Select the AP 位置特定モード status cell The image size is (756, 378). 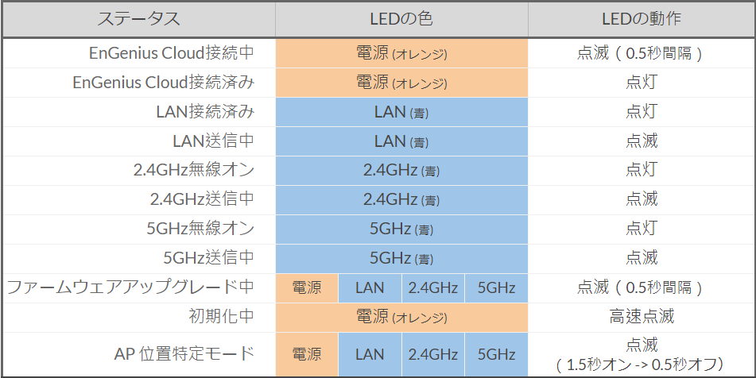click(184, 354)
